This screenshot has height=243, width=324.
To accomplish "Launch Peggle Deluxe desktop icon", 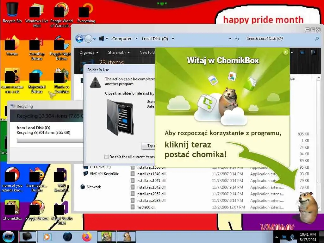I will coord(37,210).
